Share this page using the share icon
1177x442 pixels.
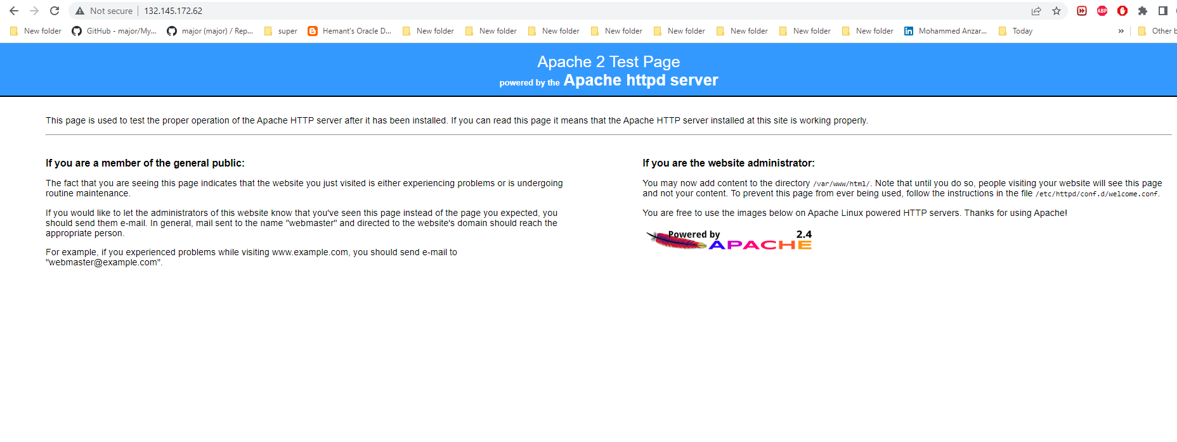(x=1036, y=11)
